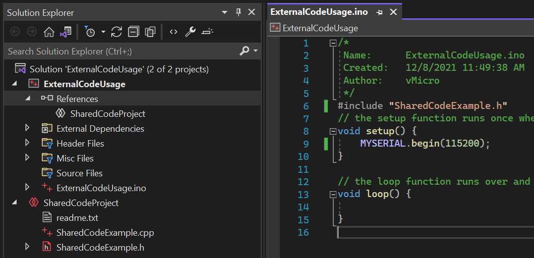
Task: Select the ExternalCodeUsage.ino editor tab
Action: pos(319,12)
